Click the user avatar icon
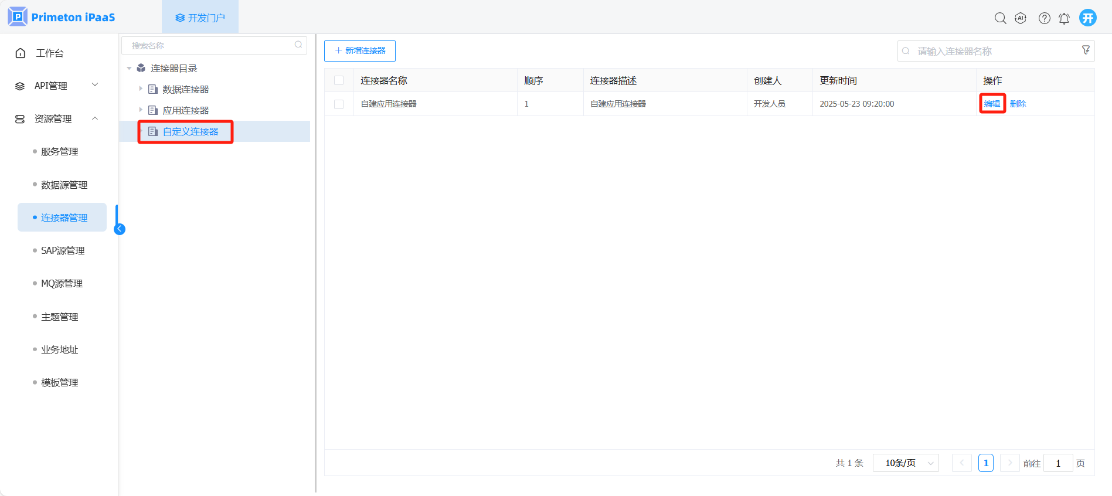Image resolution: width=1112 pixels, height=496 pixels. [1088, 18]
